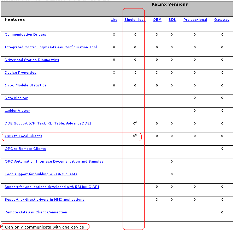Open Tech support for building VB OPC clients
This screenshot has height=231, width=240.
(41, 174)
